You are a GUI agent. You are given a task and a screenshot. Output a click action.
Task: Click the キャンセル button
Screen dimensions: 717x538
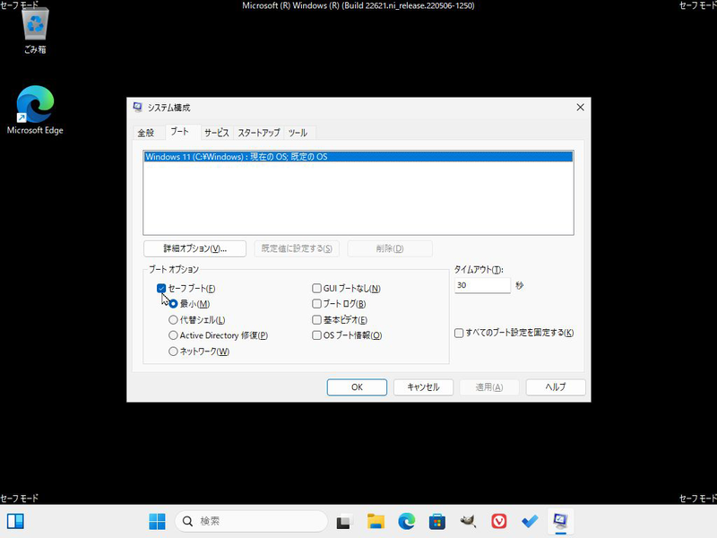pyautogui.click(x=423, y=387)
